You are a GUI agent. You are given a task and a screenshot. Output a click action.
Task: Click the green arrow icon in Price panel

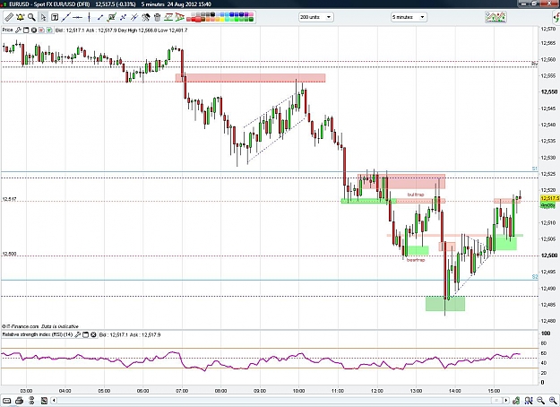pos(49,30)
